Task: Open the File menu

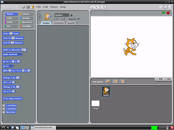Action: pyautogui.click(x=39, y=7)
